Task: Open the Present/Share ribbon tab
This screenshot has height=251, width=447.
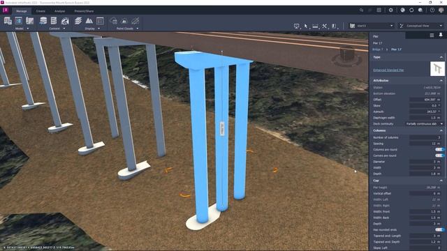Action: point(84,11)
